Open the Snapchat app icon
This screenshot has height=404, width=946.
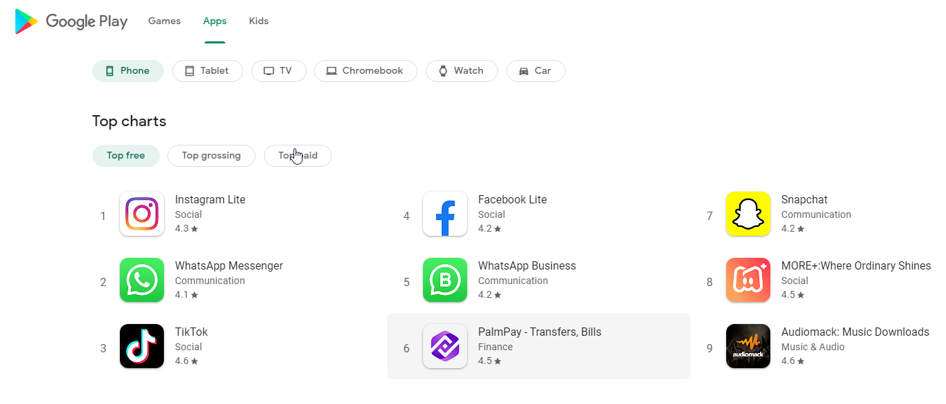coord(748,214)
